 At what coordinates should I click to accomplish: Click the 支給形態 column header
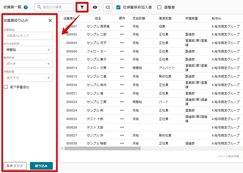(139, 18)
